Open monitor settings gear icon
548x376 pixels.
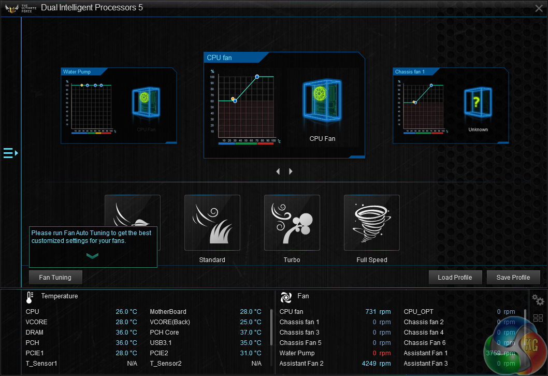538,300
